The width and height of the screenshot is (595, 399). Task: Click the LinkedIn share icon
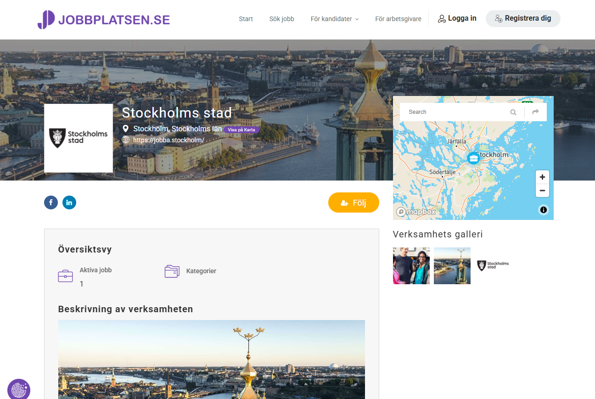pos(69,202)
